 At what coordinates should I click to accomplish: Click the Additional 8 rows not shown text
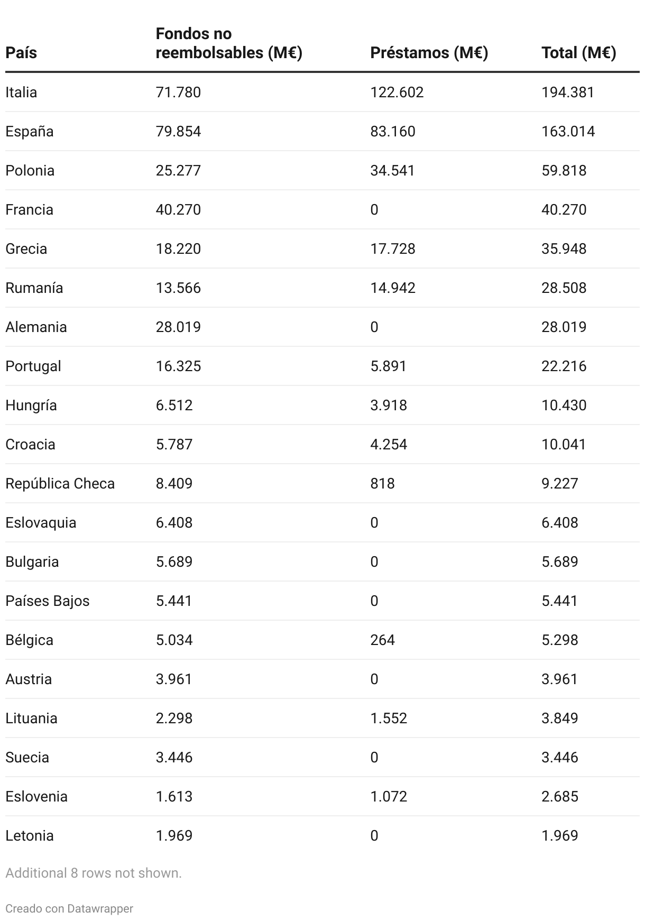click(x=94, y=873)
